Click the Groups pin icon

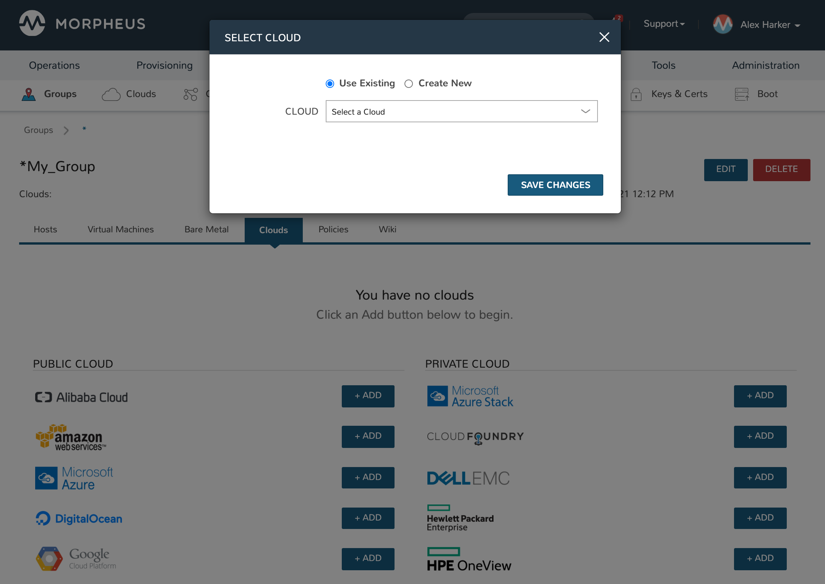pyautogui.click(x=28, y=94)
